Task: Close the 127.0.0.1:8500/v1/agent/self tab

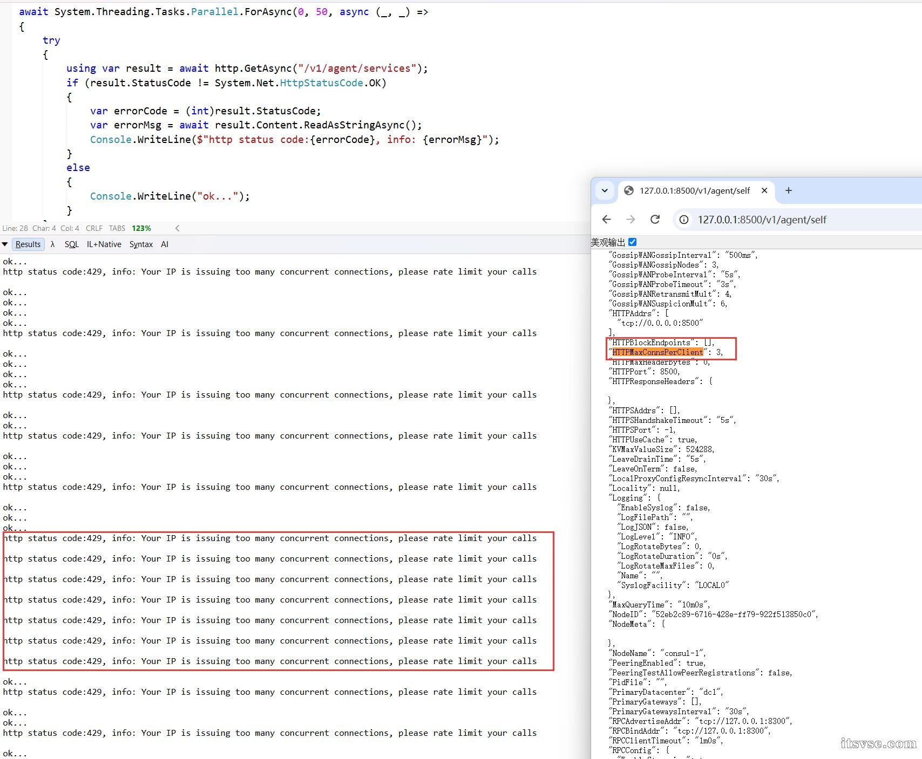Action: pos(764,190)
